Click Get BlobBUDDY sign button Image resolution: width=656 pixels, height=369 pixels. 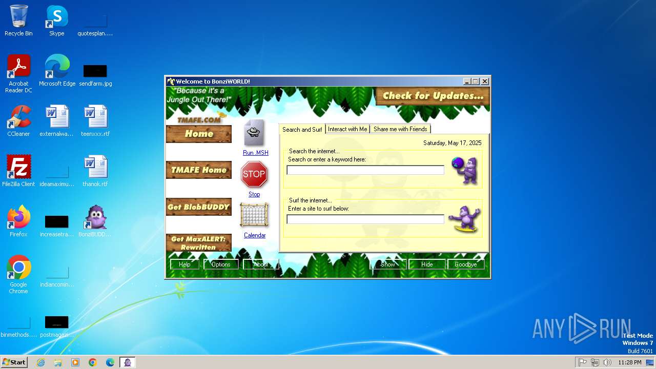tap(199, 207)
